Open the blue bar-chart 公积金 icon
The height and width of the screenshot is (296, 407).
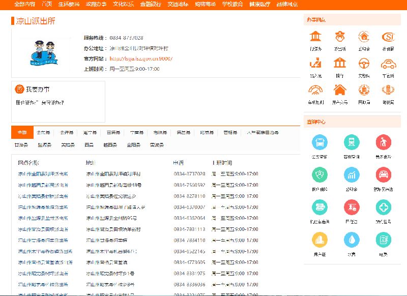pyautogui.click(x=352, y=174)
